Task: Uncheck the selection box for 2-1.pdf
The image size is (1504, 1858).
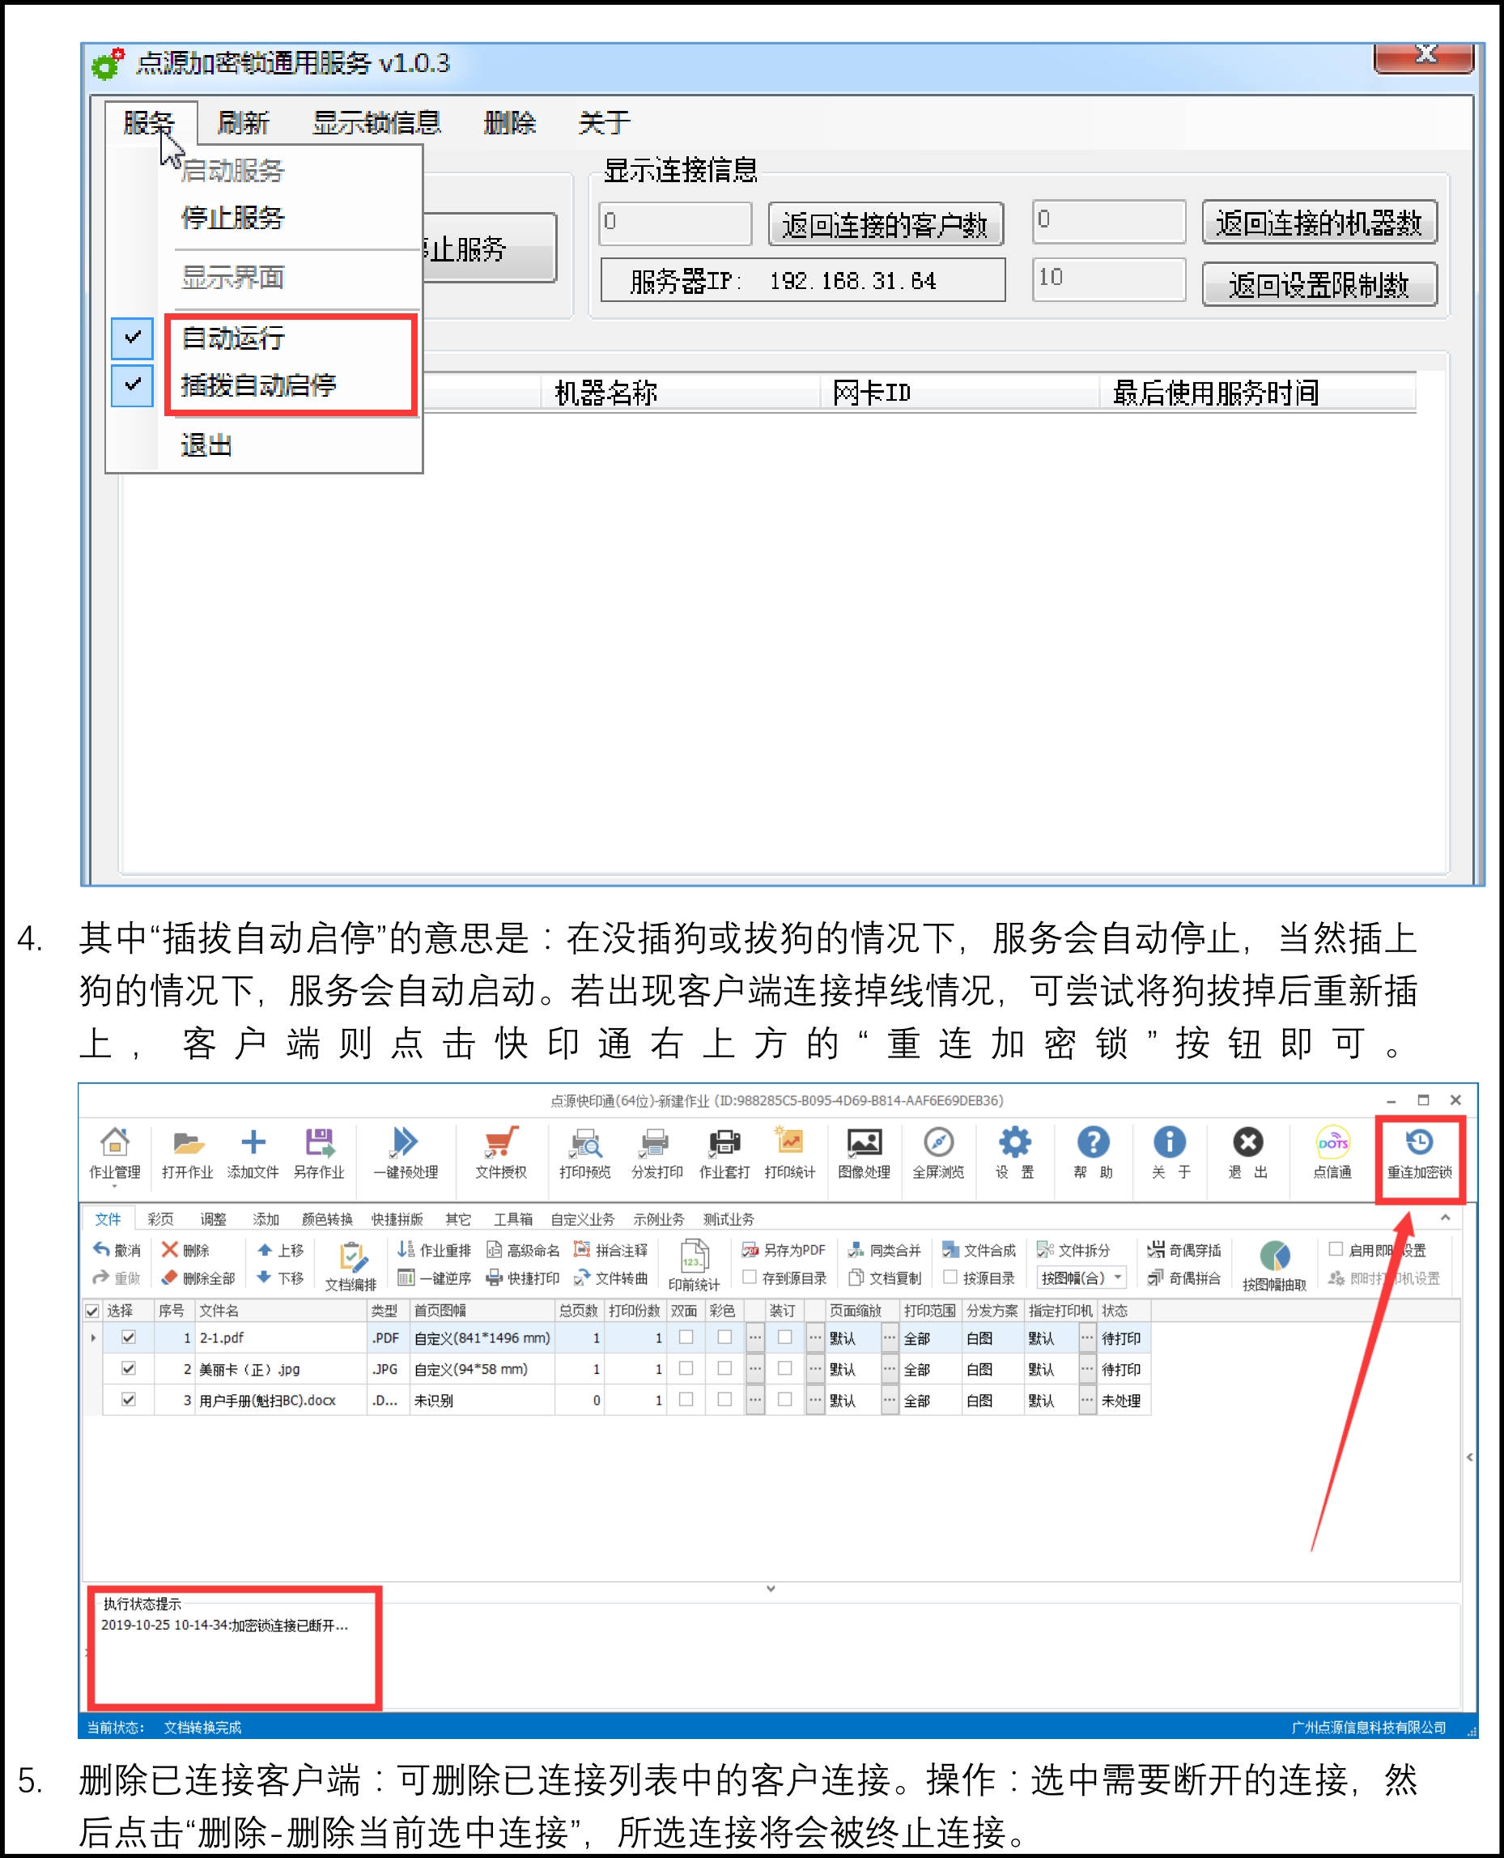Action: click(x=128, y=1337)
